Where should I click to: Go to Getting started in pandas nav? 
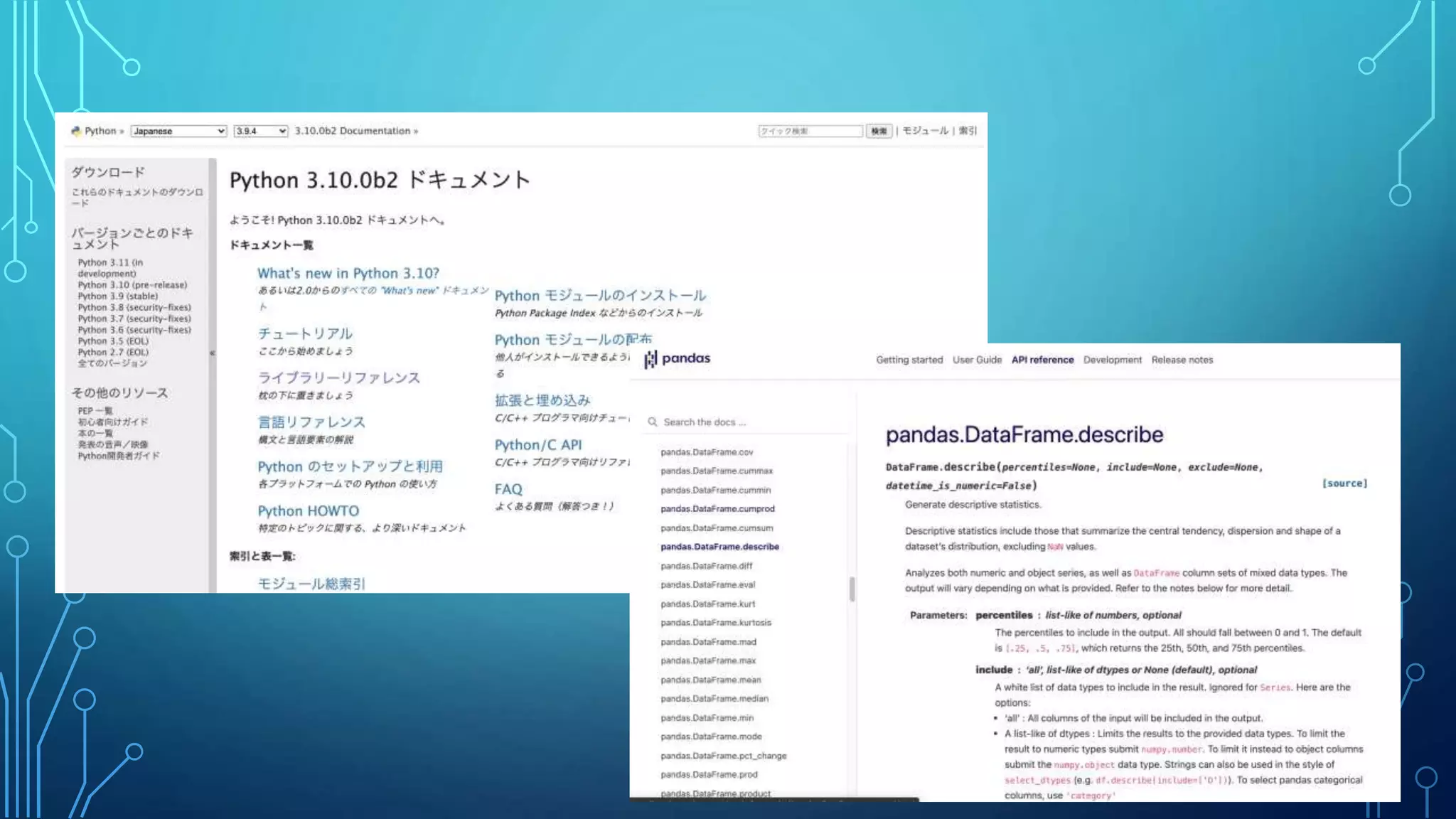(909, 360)
